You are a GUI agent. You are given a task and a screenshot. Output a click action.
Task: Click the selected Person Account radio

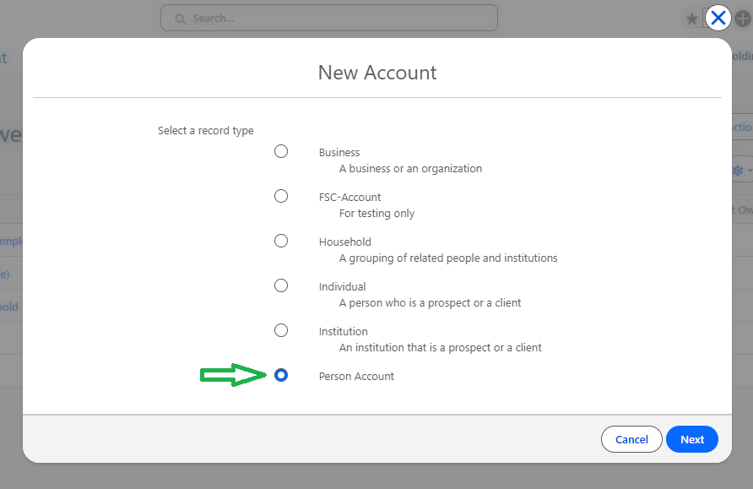(281, 375)
